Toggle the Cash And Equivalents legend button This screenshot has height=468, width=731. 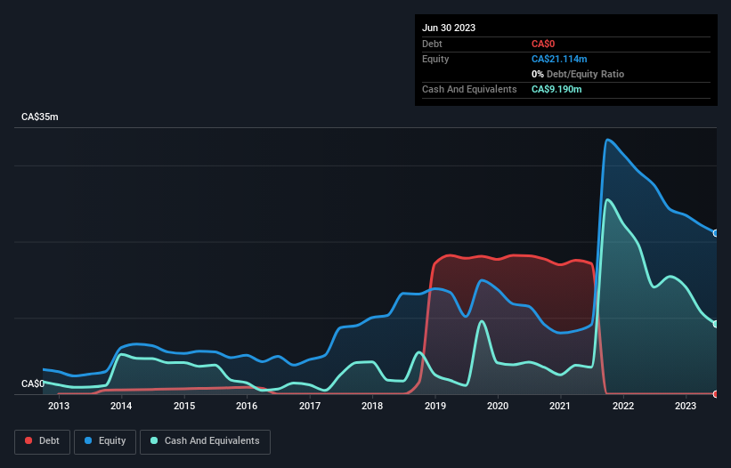tap(205, 441)
